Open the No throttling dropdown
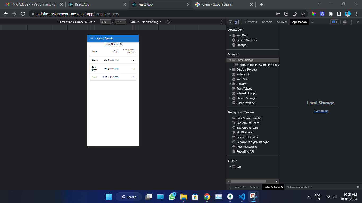Image resolution: width=362 pixels, height=203 pixels. pyautogui.click(x=152, y=22)
